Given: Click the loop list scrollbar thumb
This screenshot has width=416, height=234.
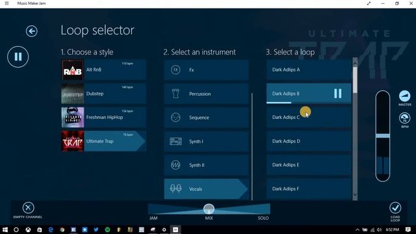Looking at the screenshot, I should [x=355, y=79].
